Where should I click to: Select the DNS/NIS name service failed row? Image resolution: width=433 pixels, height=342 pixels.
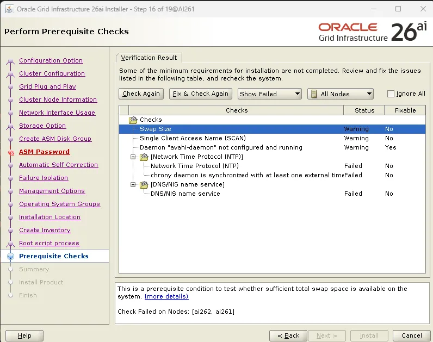[x=272, y=194]
